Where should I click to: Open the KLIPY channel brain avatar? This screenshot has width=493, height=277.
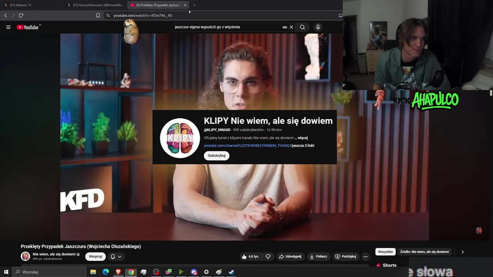[180, 138]
